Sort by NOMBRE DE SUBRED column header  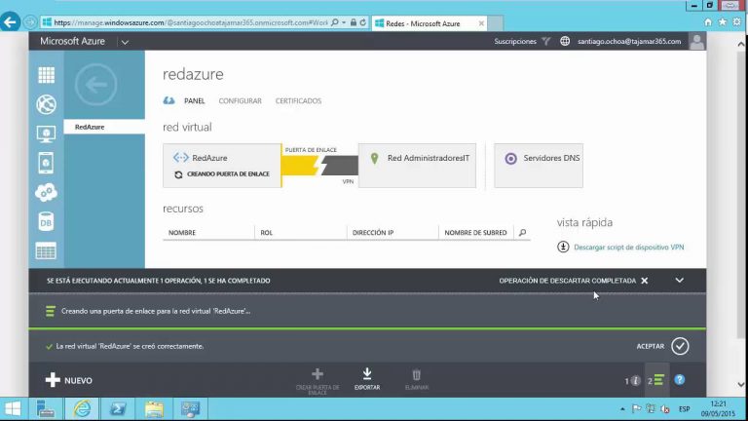pyautogui.click(x=475, y=233)
